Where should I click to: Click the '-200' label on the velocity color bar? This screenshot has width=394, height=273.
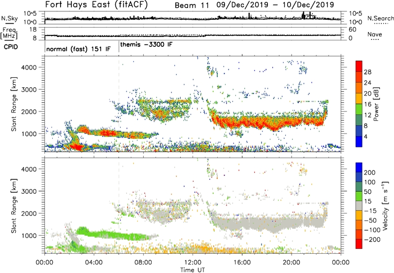coord(372,239)
